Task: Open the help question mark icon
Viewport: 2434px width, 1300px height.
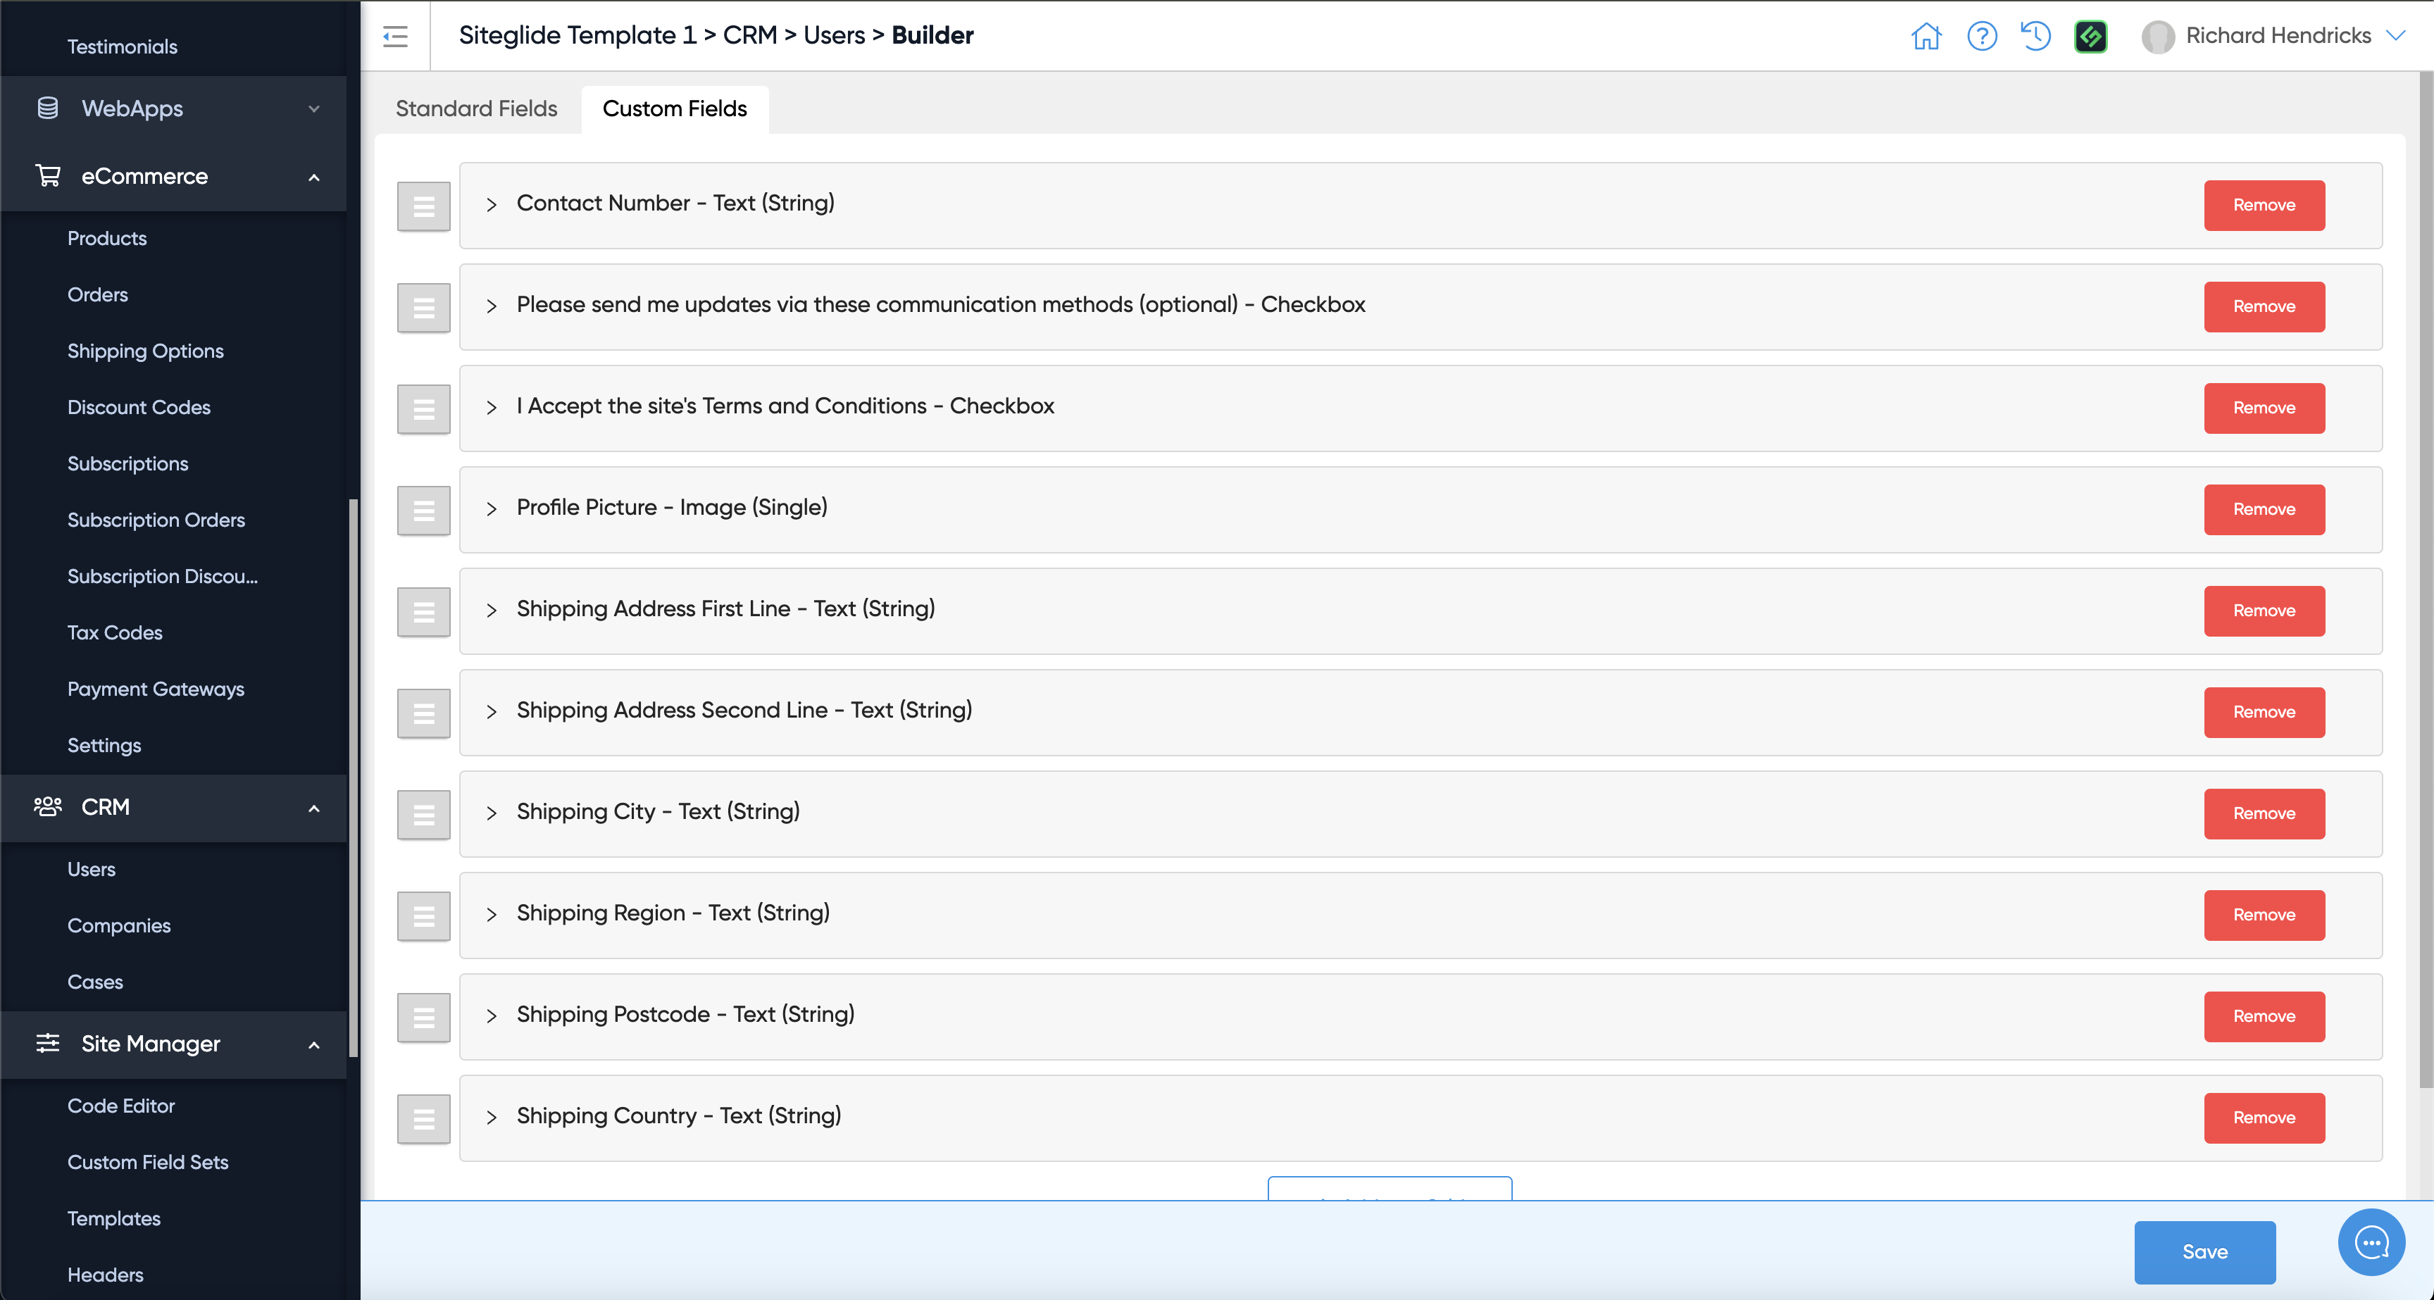Action: tap(1981, 36)
